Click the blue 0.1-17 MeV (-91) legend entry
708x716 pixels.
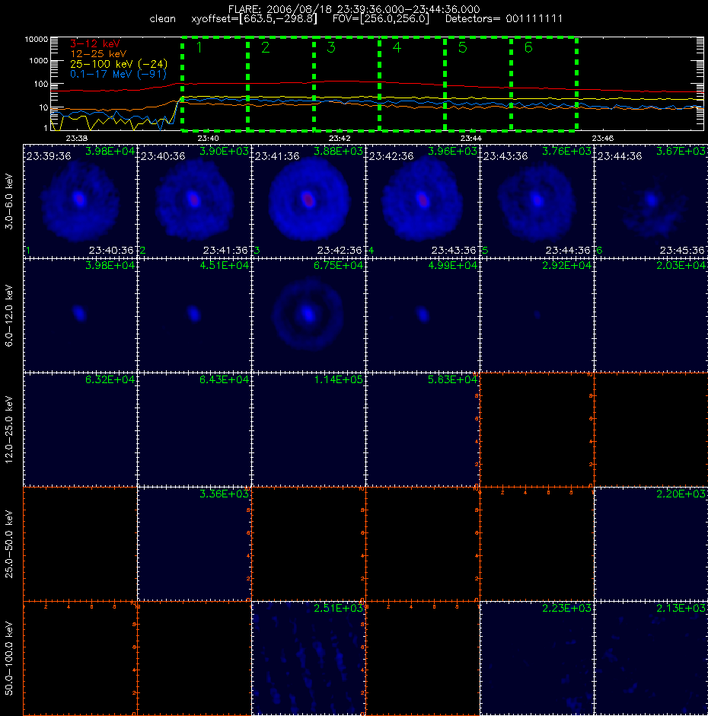[x=118, y=74]
